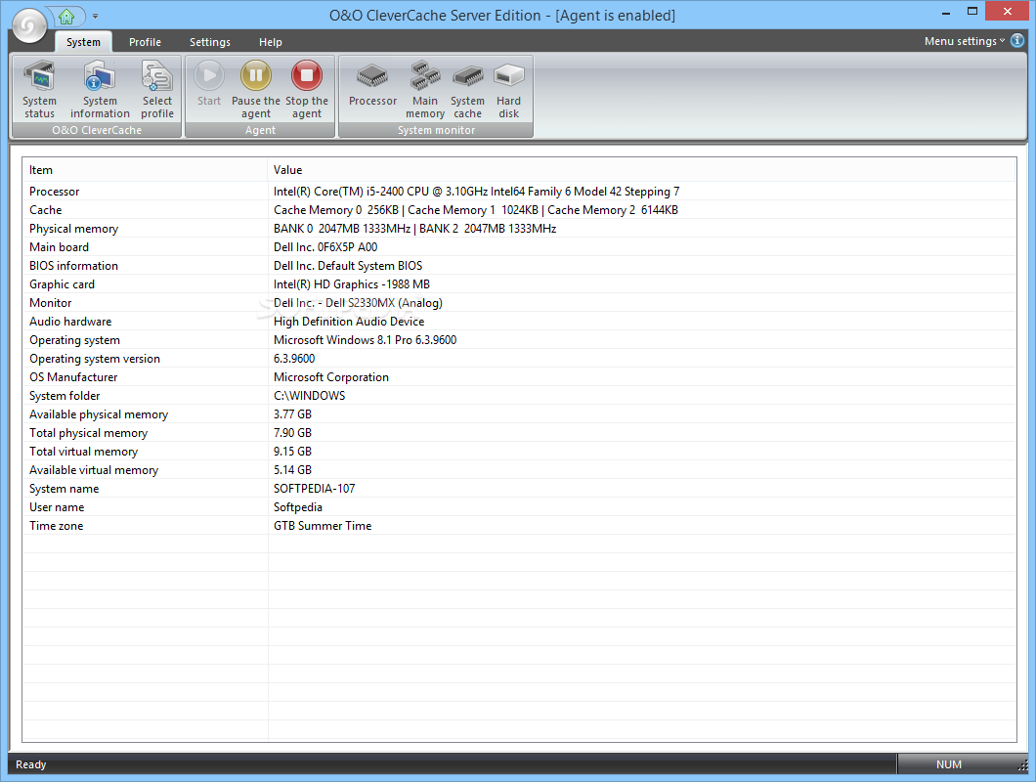Click the green home quick-access icon
The width and height of the screenshot is (1036, 782).
pyautogui.click(x=66, y=16)
